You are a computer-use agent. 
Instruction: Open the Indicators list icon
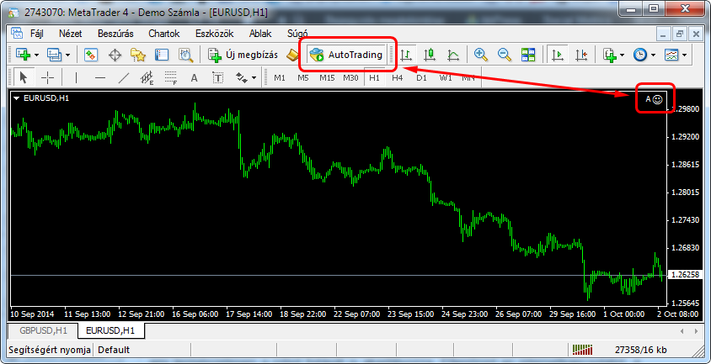coord(610,55)
